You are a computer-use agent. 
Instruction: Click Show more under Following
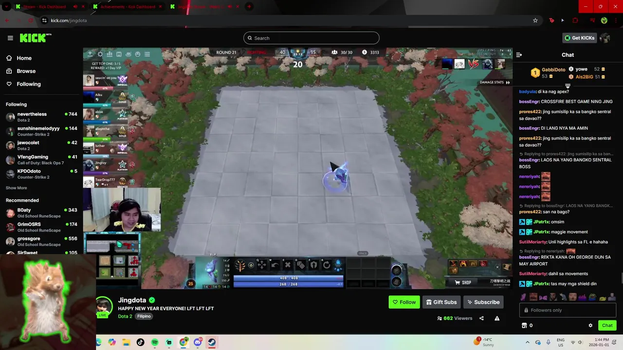click(x=16, y=188)
